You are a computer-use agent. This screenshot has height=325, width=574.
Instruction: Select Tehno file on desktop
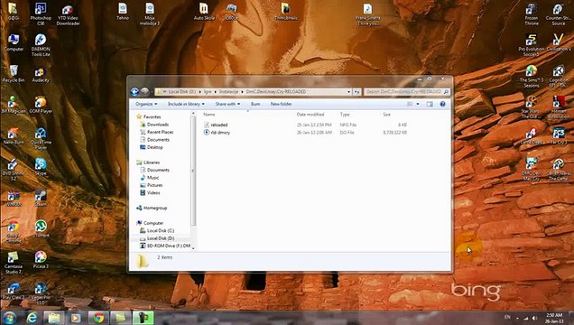coord(123,11)
